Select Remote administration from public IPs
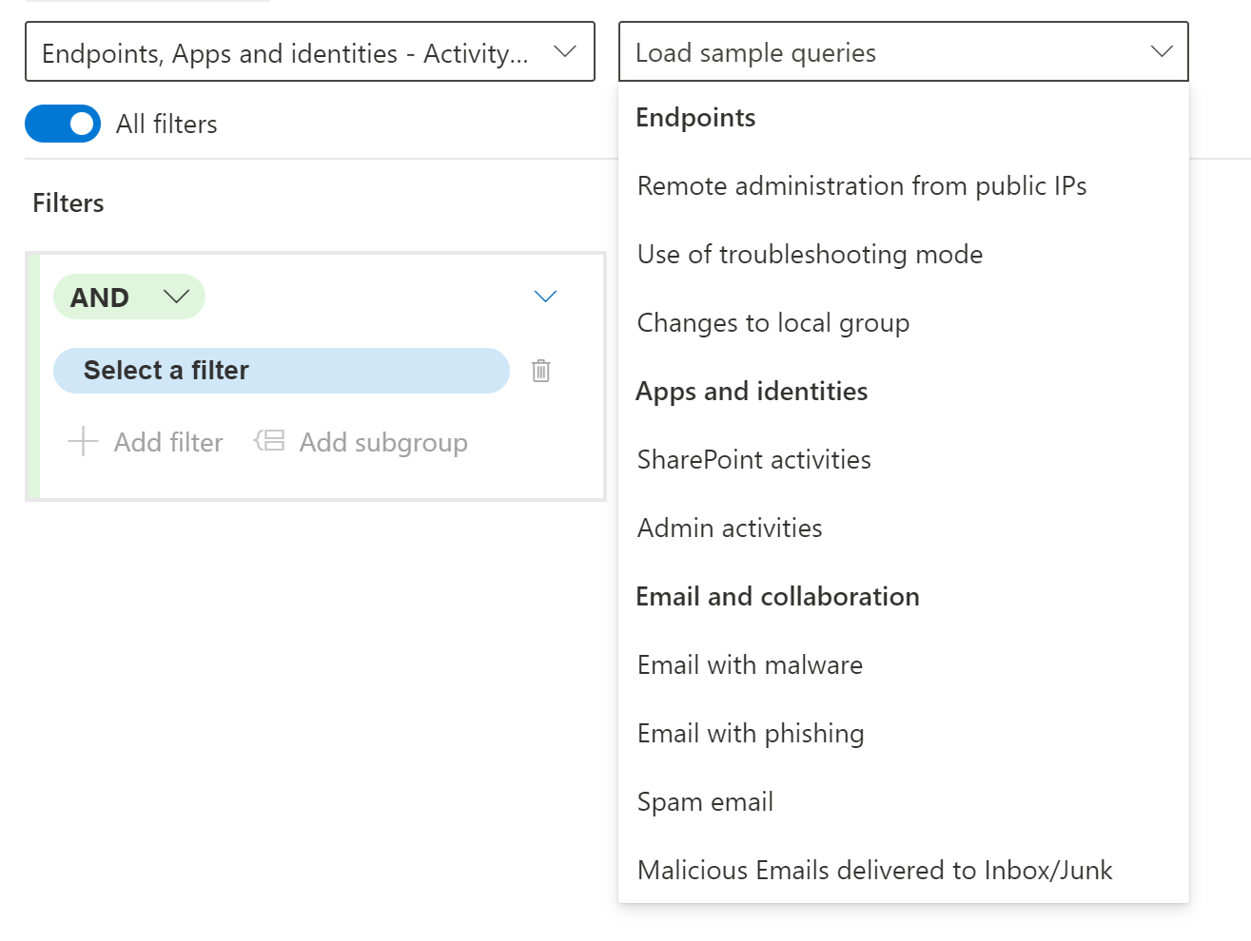Screen dimensions: 1251x941 click(862, 186)
